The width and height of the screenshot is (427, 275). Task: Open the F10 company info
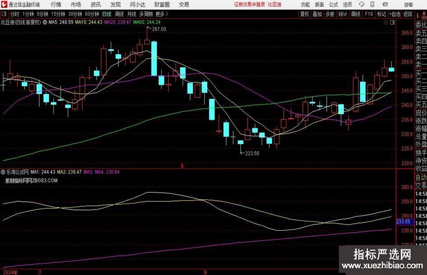click(x=369, y=14)
